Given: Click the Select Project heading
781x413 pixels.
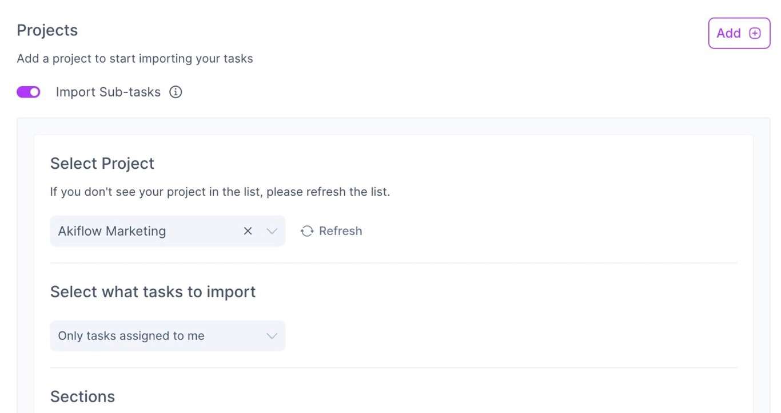Looking at the screenshot, I should [102, 164].
